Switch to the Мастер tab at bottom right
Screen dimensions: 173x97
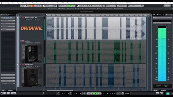(155, 91)
